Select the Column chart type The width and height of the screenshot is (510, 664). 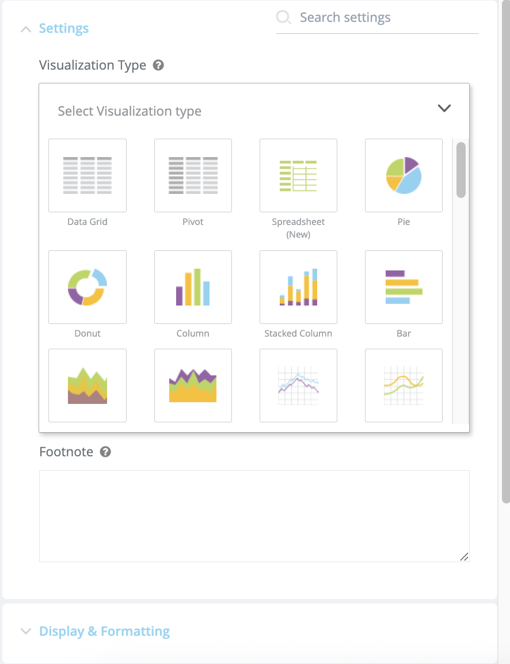(x=193, y=287)
